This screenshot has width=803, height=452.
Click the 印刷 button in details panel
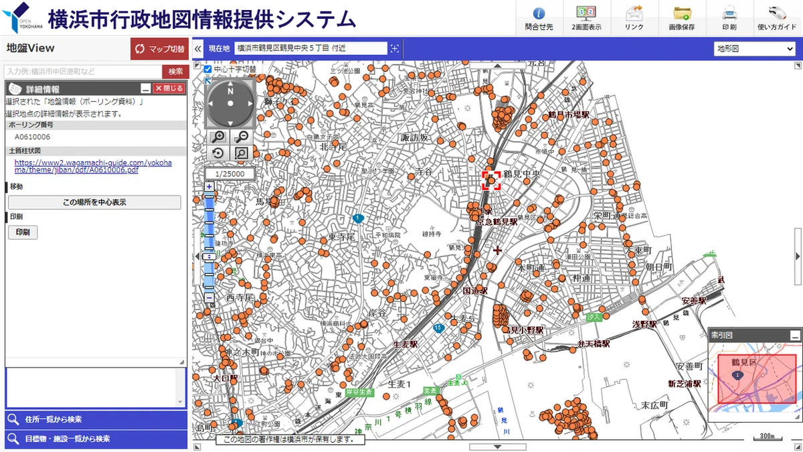click(x=23, y=232)
